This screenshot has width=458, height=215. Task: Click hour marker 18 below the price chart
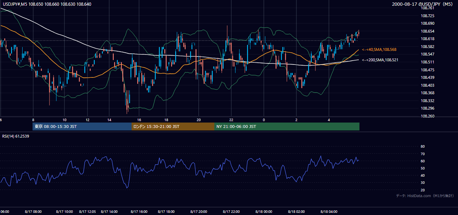pyautogui.click(x=166, y=120)
